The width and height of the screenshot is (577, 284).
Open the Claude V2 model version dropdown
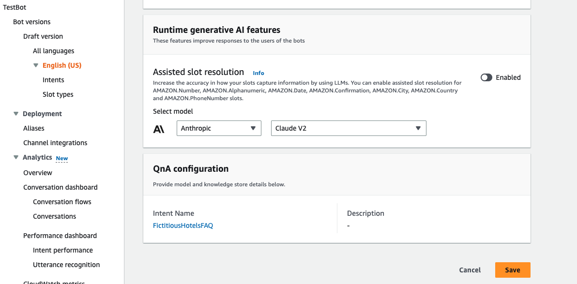pyautogui.click(x=348, y=128)
